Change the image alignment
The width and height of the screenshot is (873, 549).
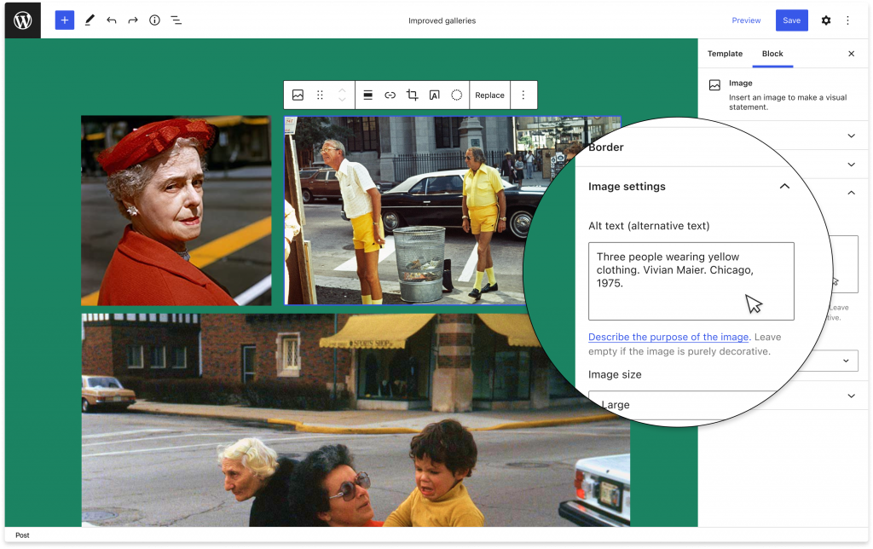click(367, 95)
